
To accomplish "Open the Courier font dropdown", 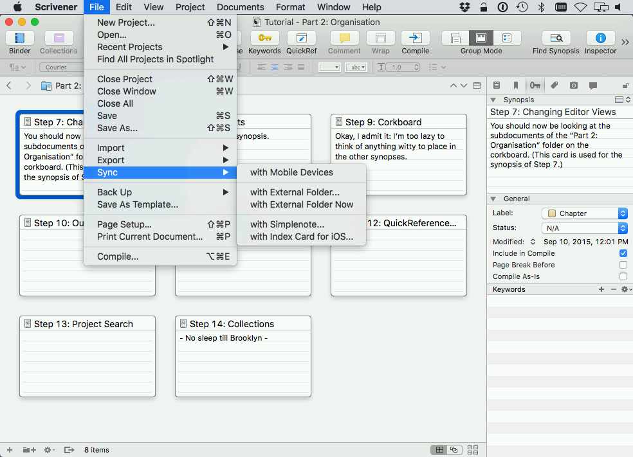I will coord(61,67).
